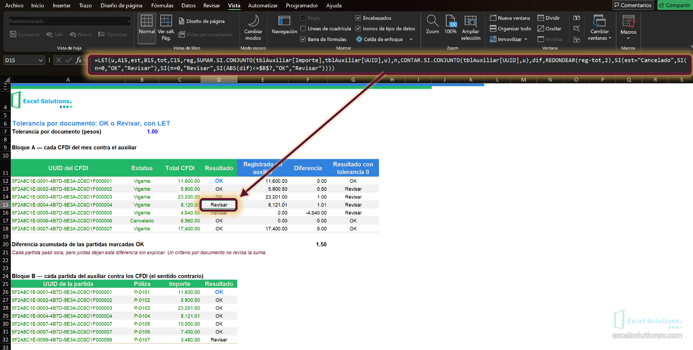693x350 pixels.
Task: Open the Name Box dropdown arrow
Action: click(41, 60)
